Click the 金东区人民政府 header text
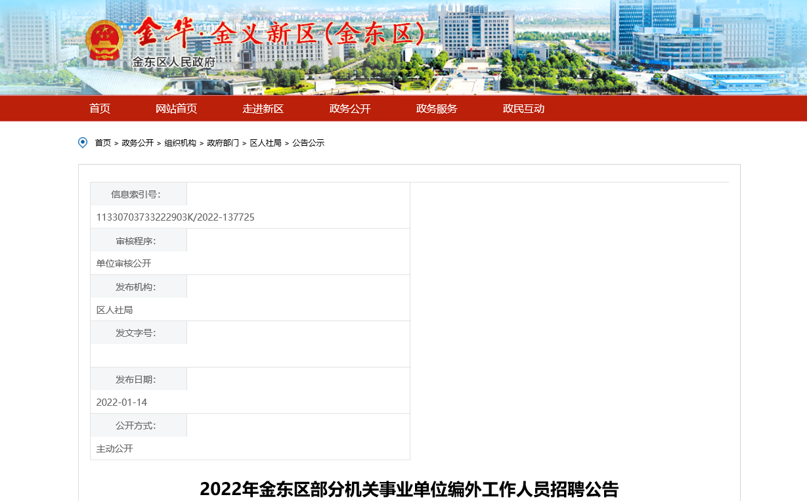 point(174,63)
